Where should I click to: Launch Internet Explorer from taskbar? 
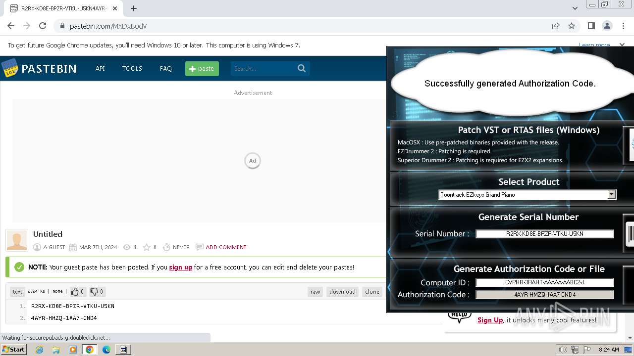39,350
